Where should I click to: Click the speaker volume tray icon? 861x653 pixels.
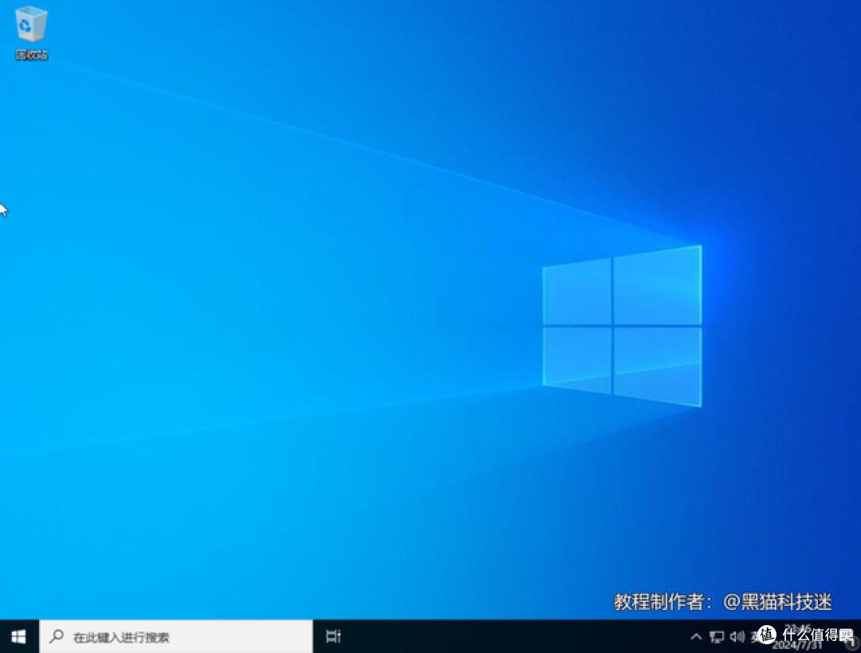(x=736, y=636)
